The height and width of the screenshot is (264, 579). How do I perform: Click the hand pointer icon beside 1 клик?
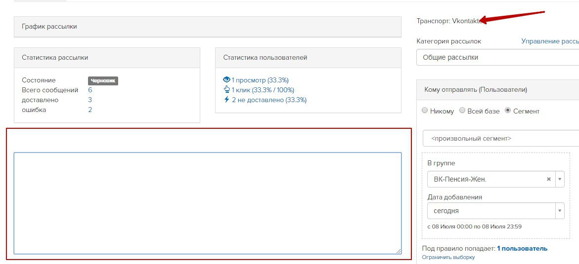pyautogui.click(x=227, y=90)
